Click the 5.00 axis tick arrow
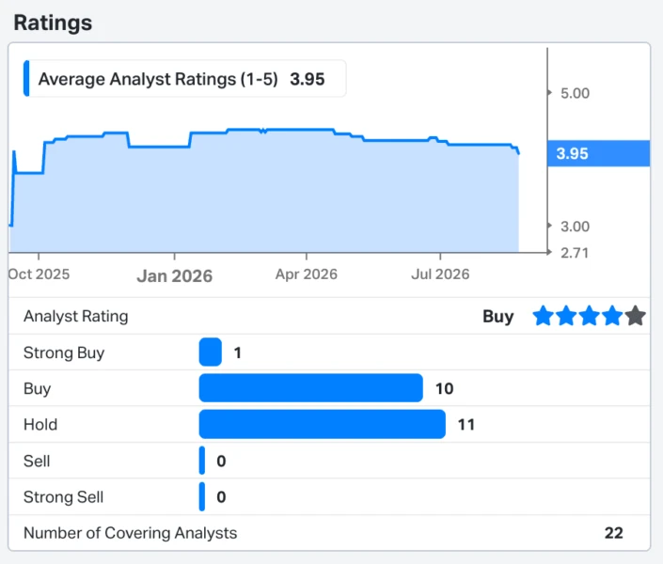The width and height of the screenshot is (663, 564). pos(550,93)
